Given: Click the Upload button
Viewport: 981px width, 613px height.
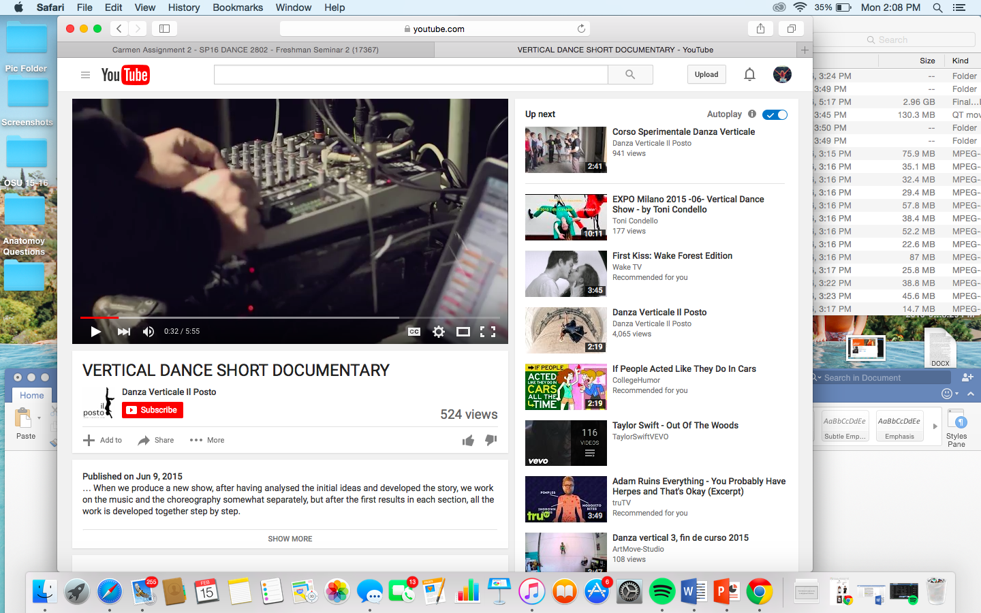Looking at the screenshot, I should [x=706, y=74].
